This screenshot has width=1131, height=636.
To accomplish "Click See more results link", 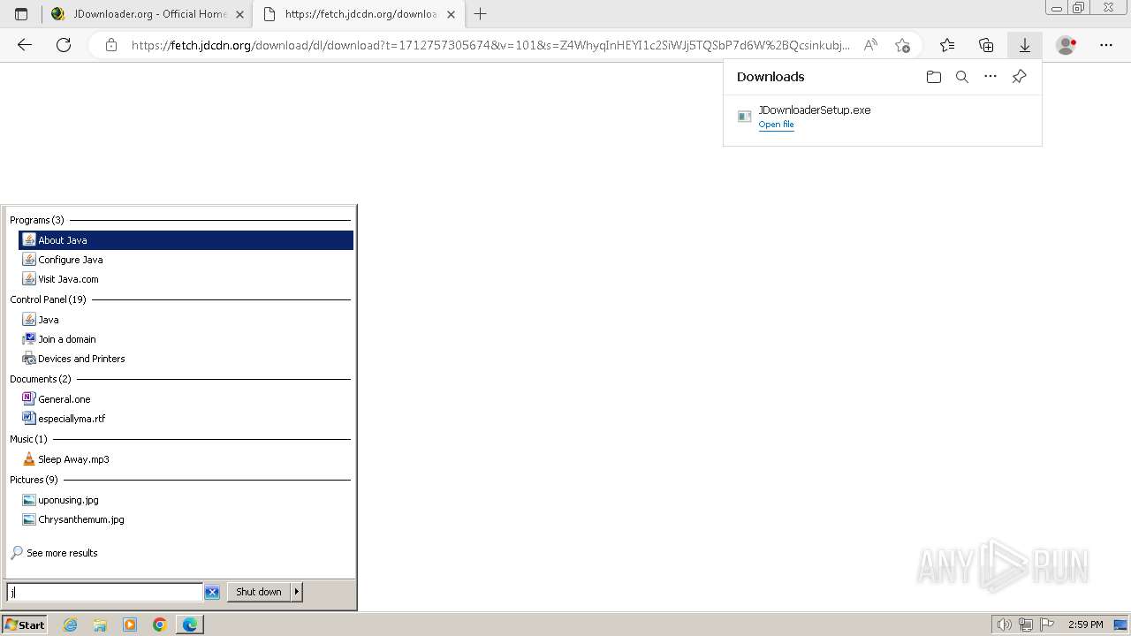I will pos(62,553).
